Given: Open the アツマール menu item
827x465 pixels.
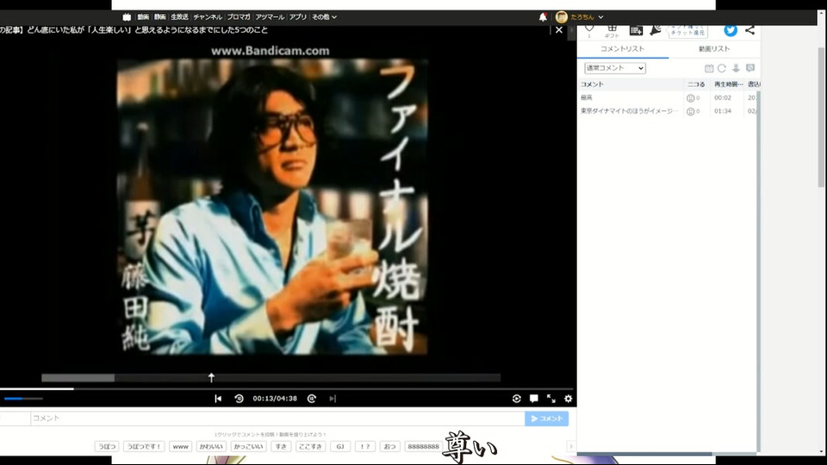Looking at the screenshot, I should (x=270, y=17).
